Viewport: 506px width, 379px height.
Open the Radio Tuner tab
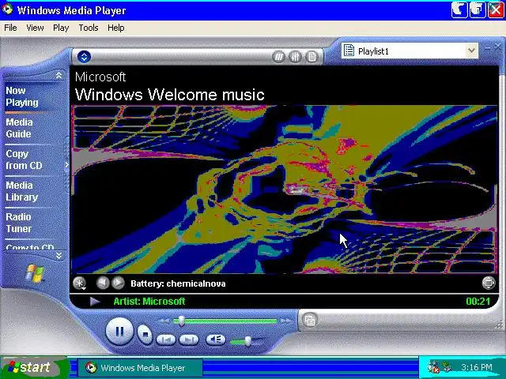tap(19, 223)
